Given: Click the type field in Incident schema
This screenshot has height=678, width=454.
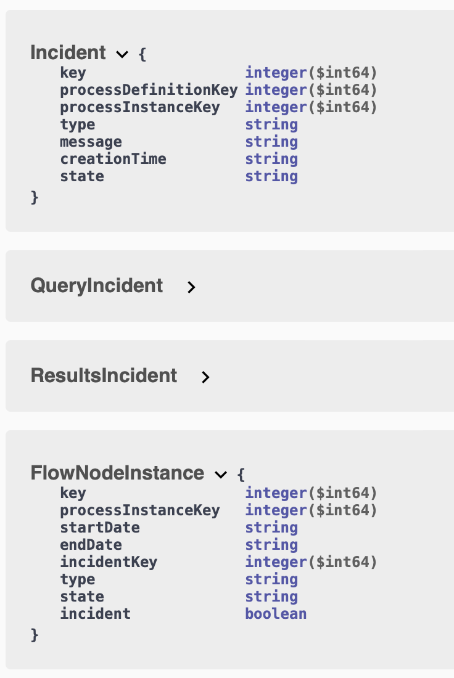Looking at the screenshot, I should 77,124.
